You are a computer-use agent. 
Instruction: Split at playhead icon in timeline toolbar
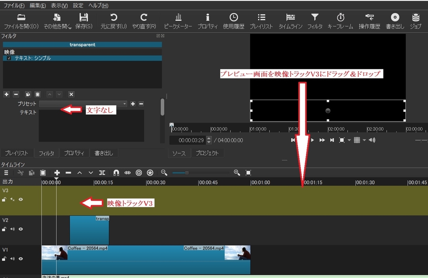(102, 173)
